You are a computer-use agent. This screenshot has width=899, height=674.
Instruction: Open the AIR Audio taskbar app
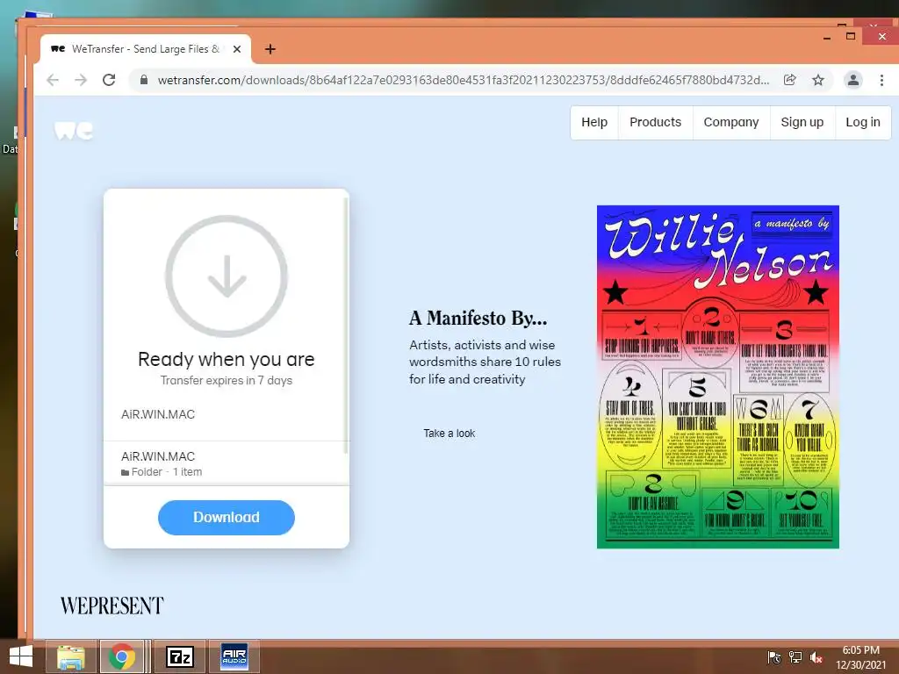(234, 656)
